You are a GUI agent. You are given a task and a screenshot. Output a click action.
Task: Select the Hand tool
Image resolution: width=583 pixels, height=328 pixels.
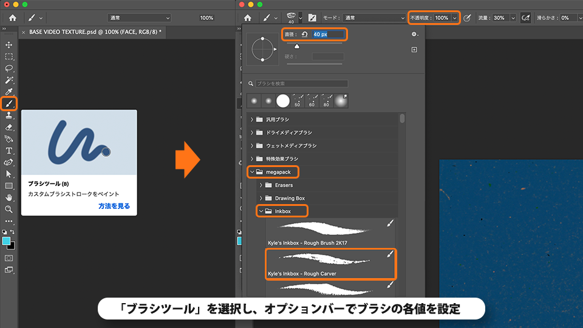pyautogui.click(x=9, y=197)
